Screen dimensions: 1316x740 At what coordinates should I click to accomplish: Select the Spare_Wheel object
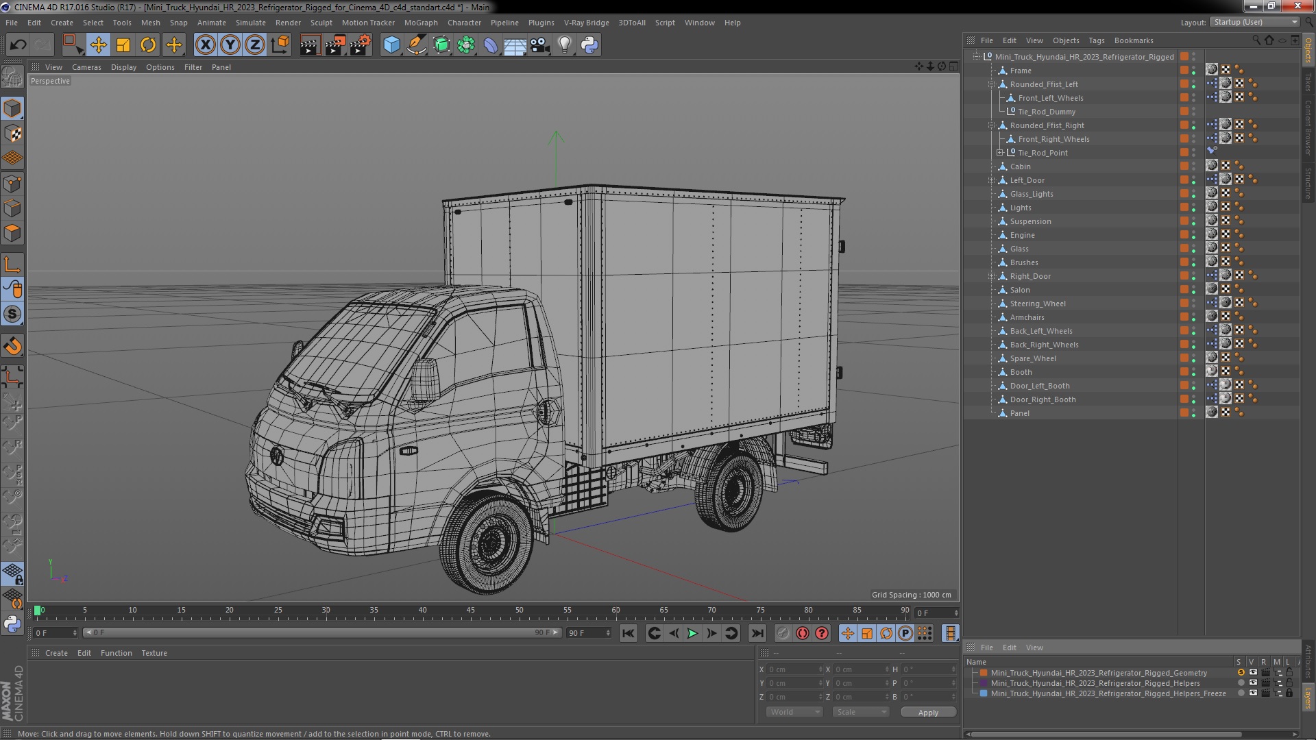click(x=1033, y=358)
